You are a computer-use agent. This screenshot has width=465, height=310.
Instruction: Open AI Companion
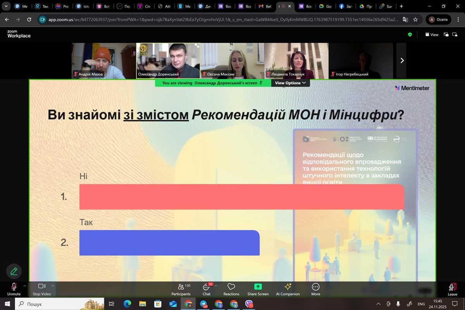[x=288, y=289]
